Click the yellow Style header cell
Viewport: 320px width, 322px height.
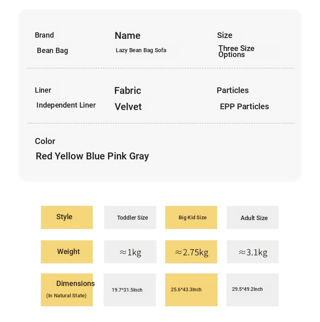pos(67,217)
